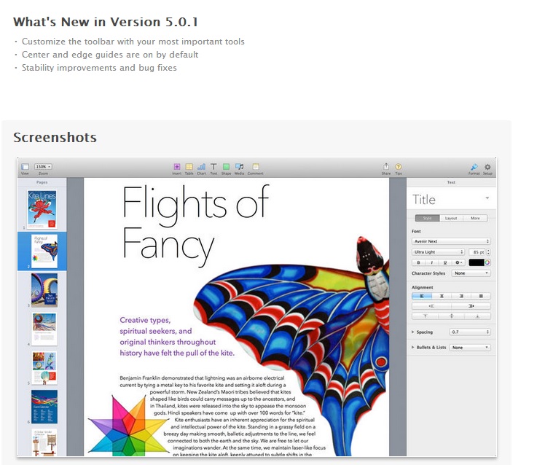Viewport: 537px width, 465px height.
Task: Open the Media browser icon
Action: click(x=239, y=168)
